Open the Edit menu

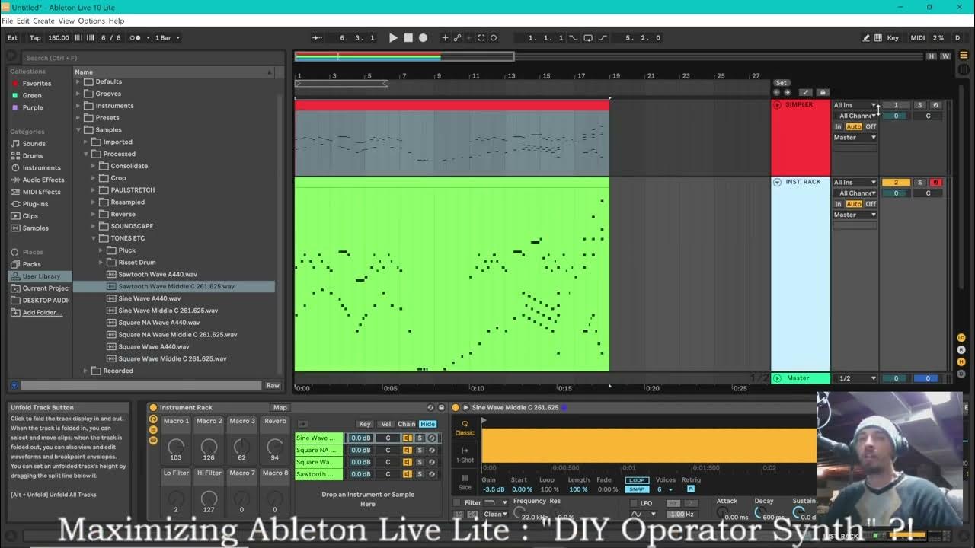[x=23, y=21]
